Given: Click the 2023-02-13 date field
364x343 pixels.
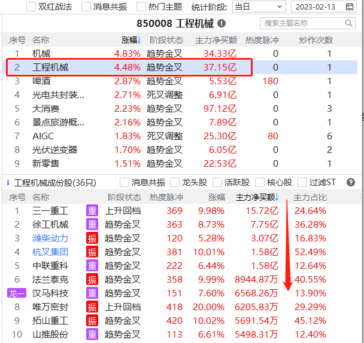Looking at the screenshot, I should pos(324,7).
